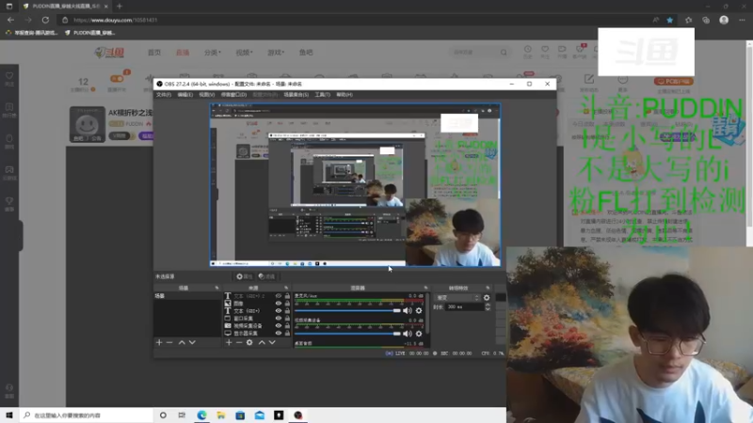Lock the 文本 (GDI+) 2 source
The height and width of the screenshot is (423, 753).
287,296
